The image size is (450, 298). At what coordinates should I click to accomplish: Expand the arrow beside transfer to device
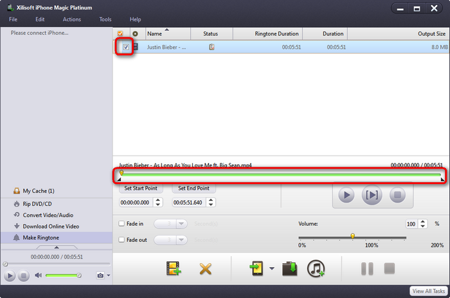coord(272,269)
